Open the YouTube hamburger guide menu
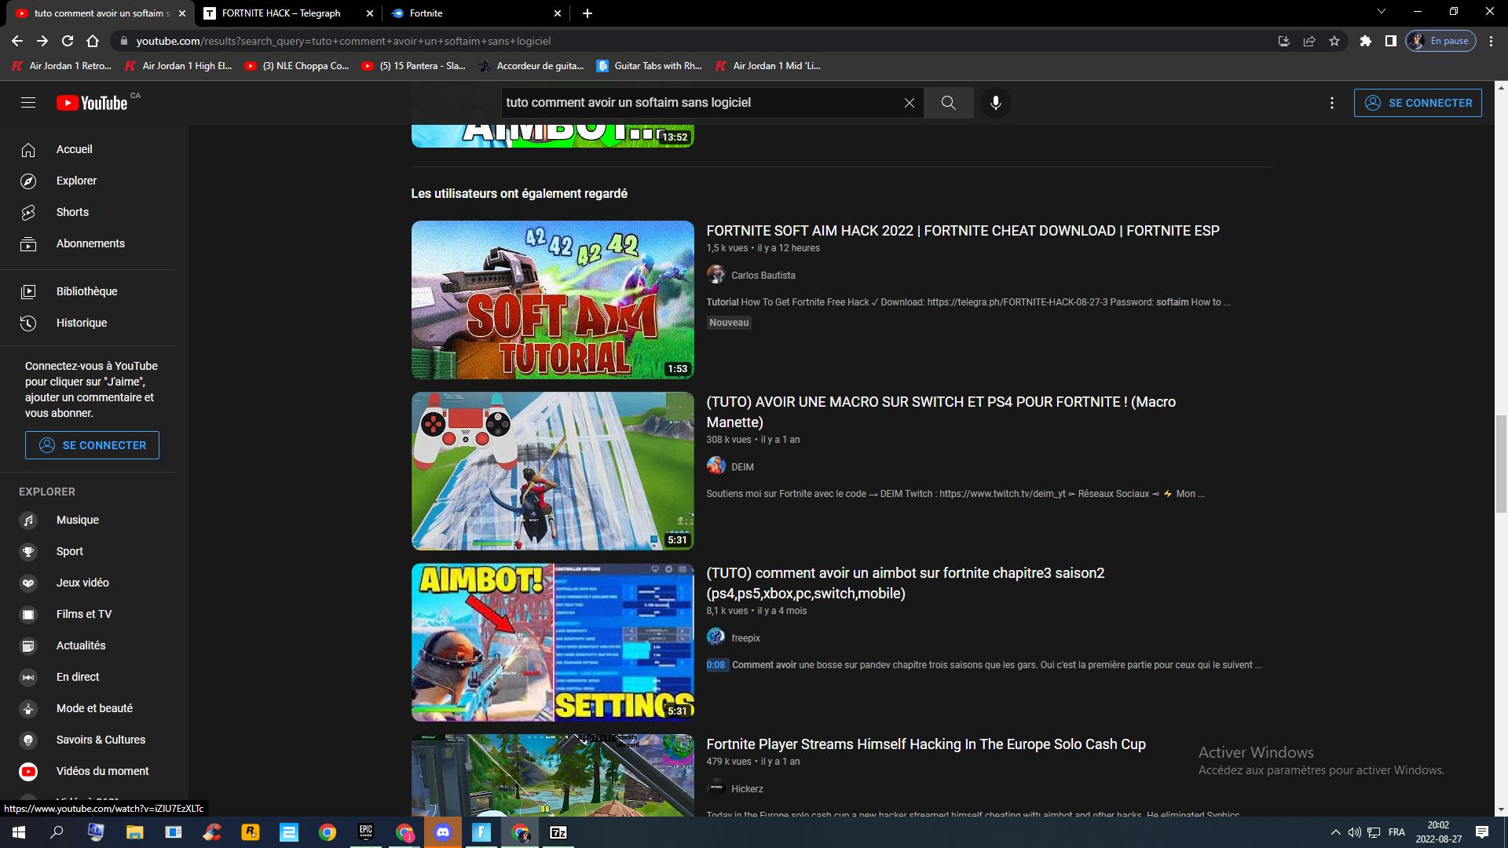 [x=28, y=103]
